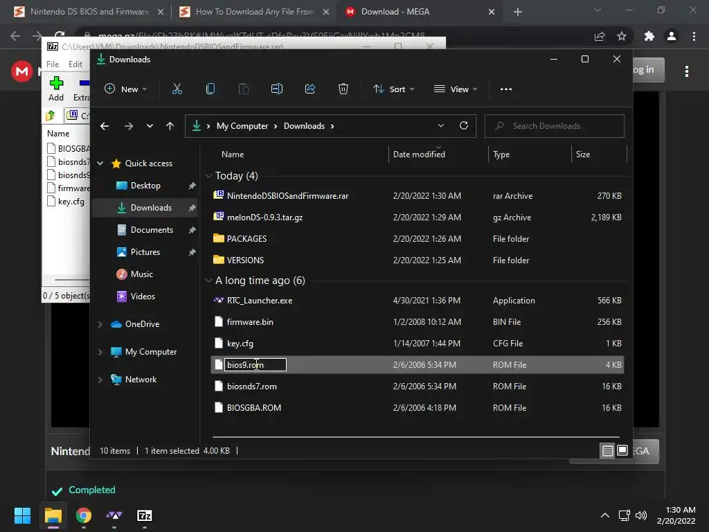Click the Cut scissors icon in Explorer toolbar
The image size is (709, 532).
click(177, 89)
